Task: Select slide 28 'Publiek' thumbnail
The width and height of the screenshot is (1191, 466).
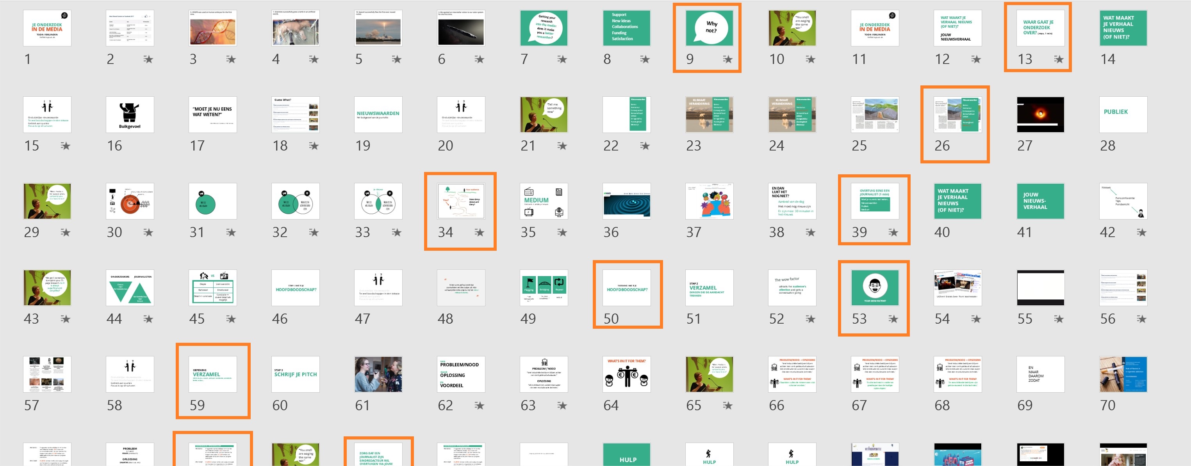Action: [1123, 115]
